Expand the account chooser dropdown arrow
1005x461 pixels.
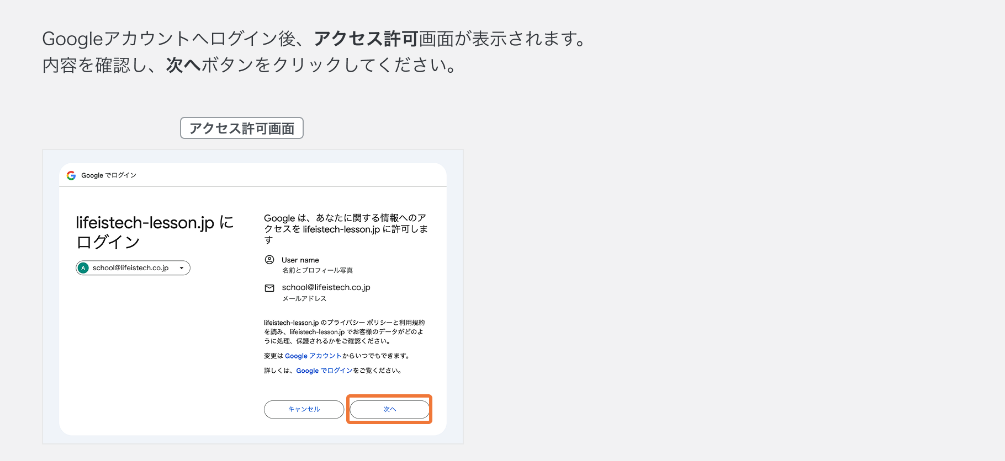click(182, 268)
